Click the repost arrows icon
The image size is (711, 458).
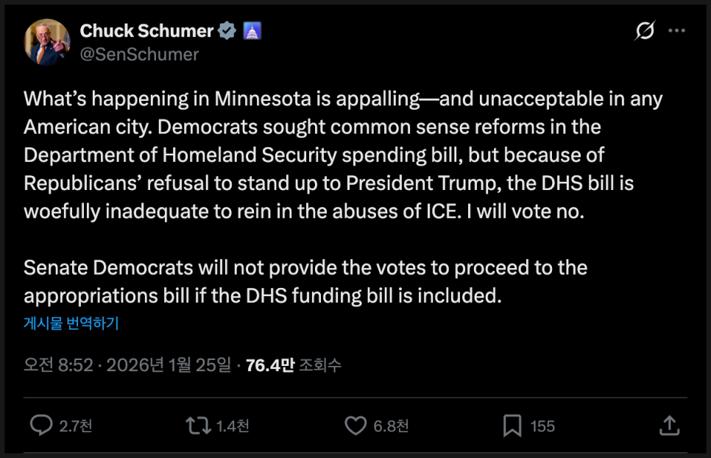[197, 426]
